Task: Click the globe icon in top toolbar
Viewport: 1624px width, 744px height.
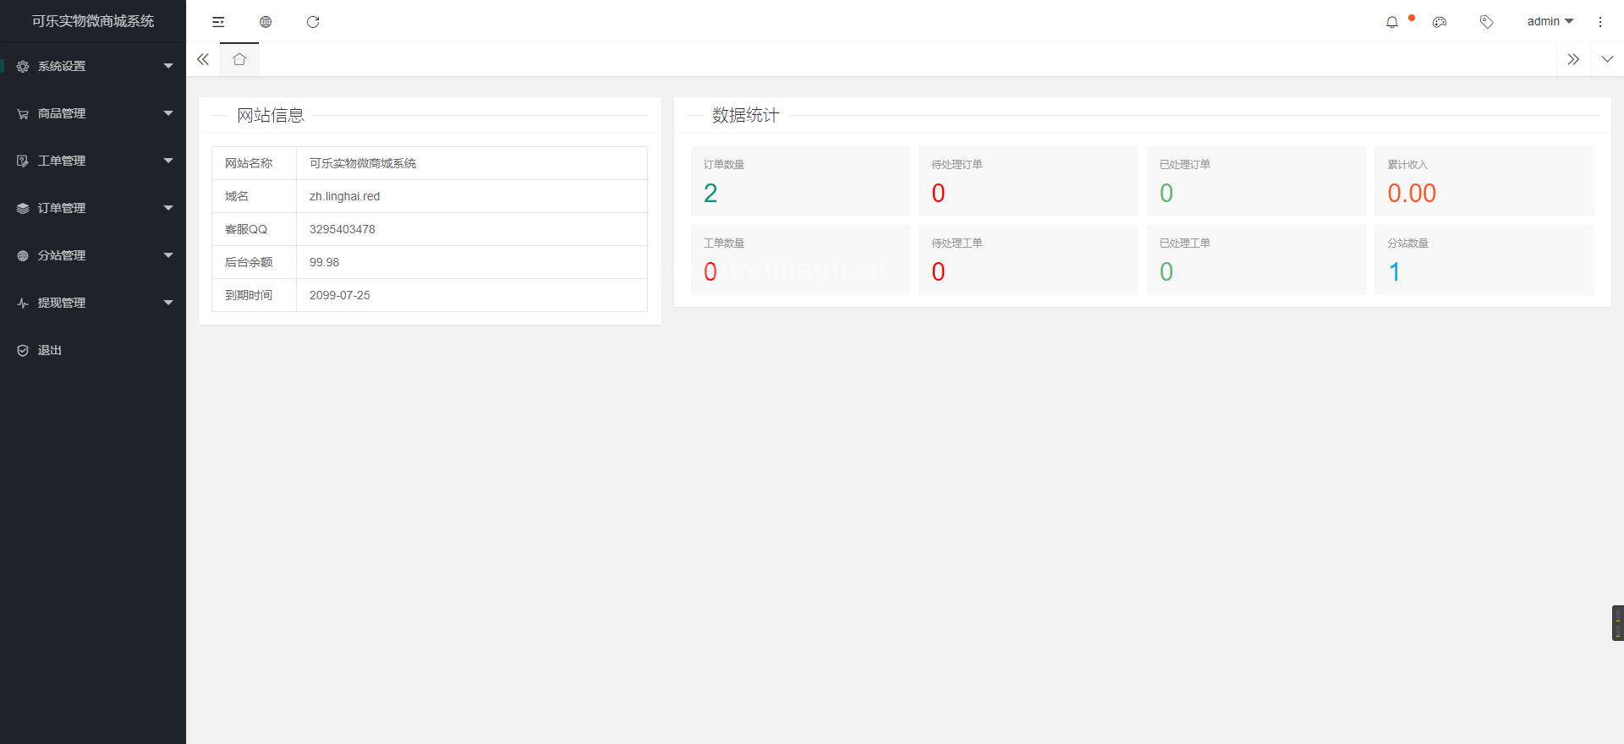Action: [266, 22]
